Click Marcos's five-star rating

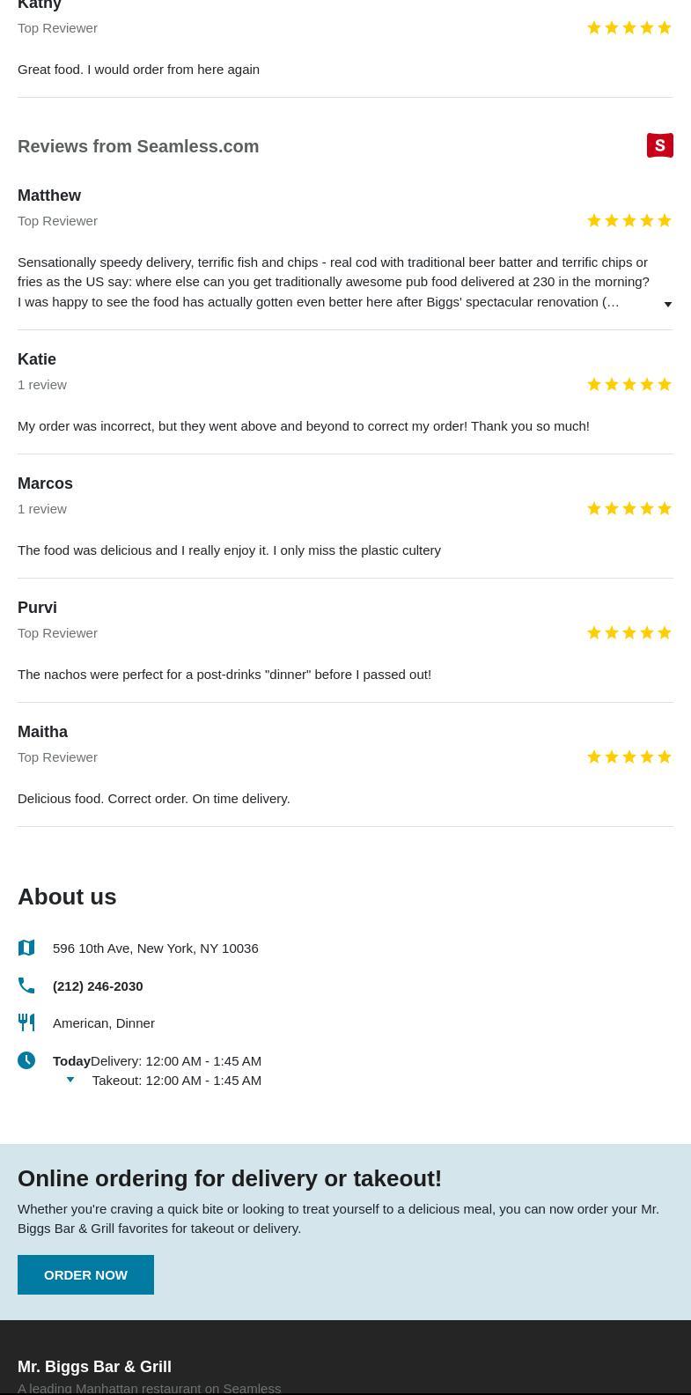pos(629,508)
